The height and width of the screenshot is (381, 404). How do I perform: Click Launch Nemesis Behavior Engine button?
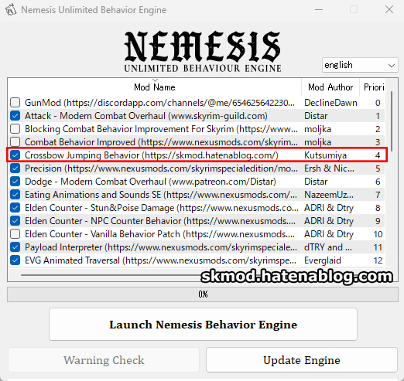(203, 325)
